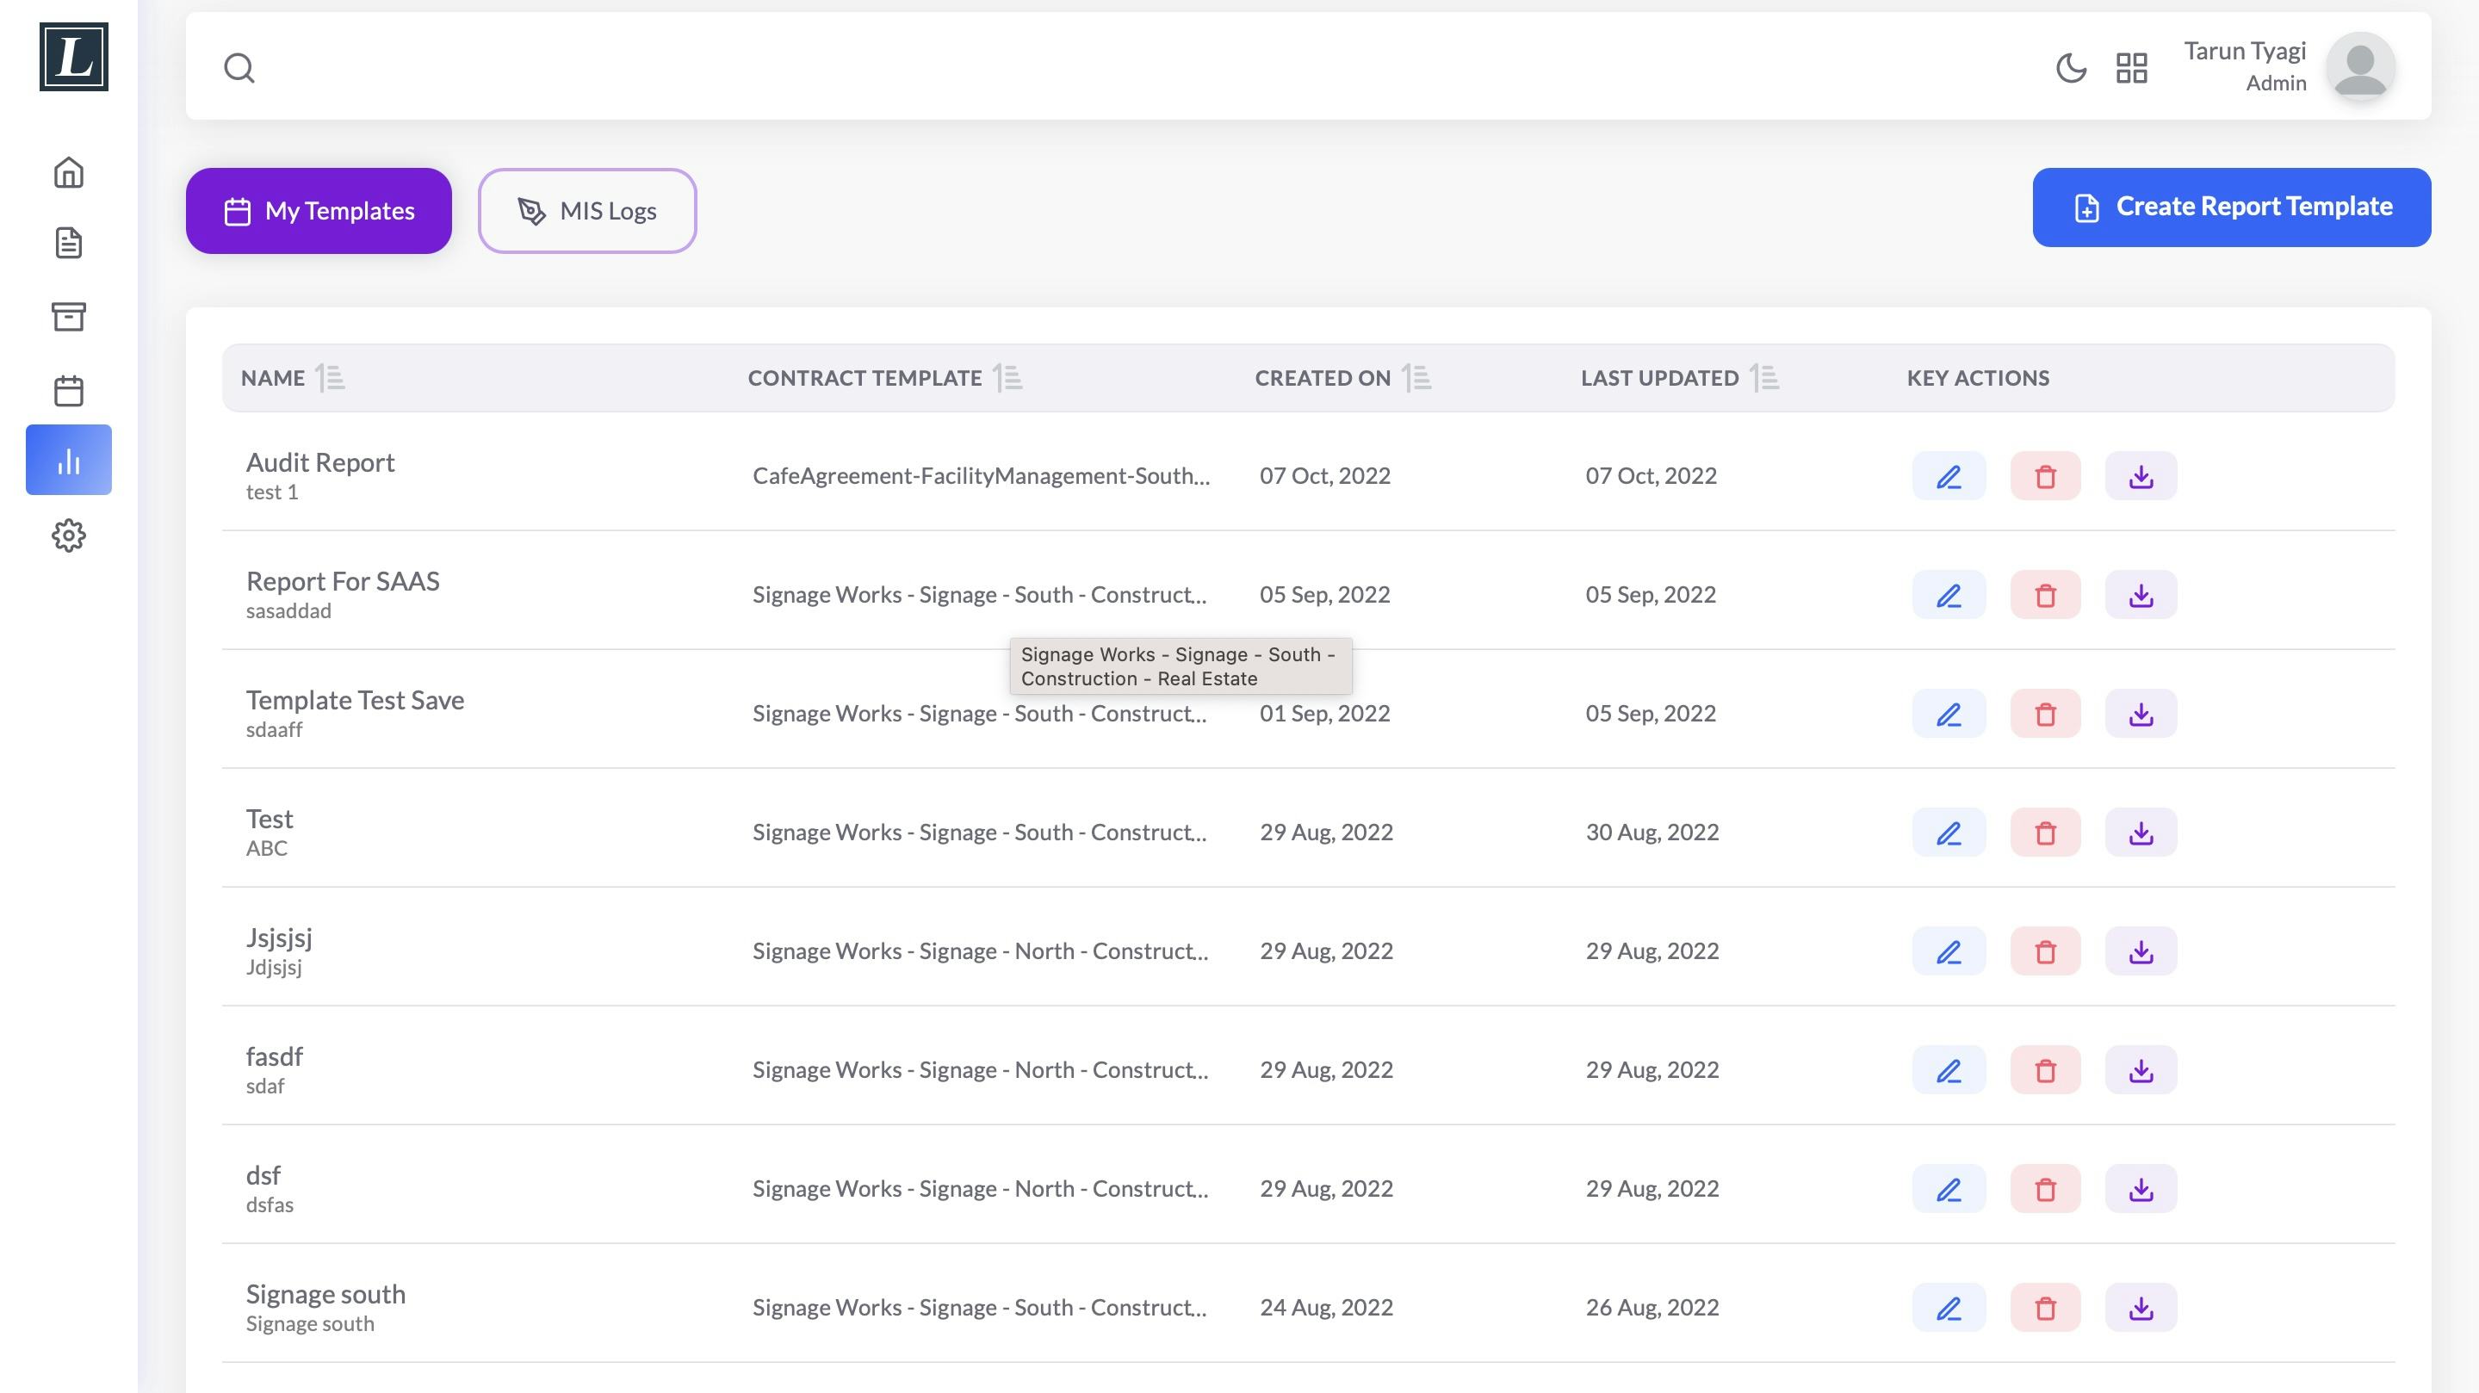The image size is (2479, 1393).
Task: Delete the Report For SAAS template
Action: pos(2045,596)
